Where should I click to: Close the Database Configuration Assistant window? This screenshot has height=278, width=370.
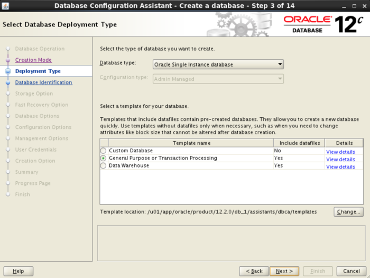364,6
